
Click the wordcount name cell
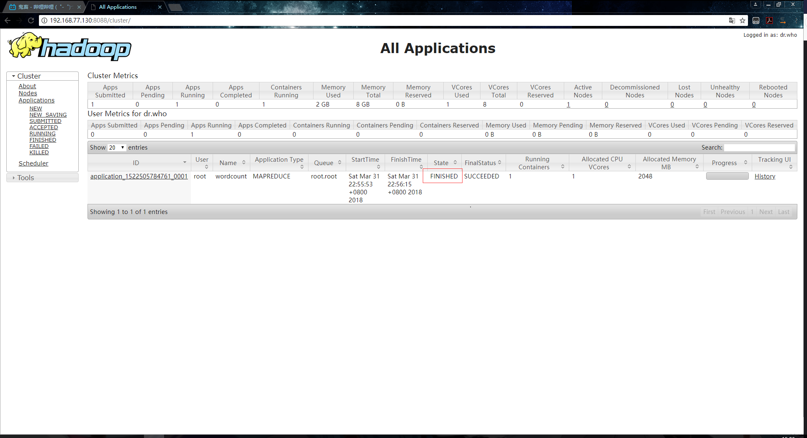231,176
